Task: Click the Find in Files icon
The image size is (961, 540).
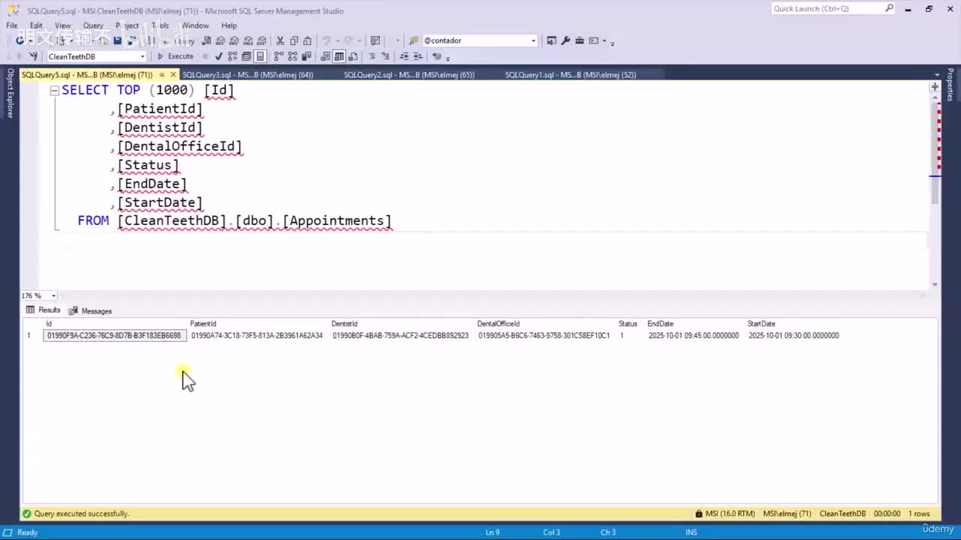Action: [413, 40]
